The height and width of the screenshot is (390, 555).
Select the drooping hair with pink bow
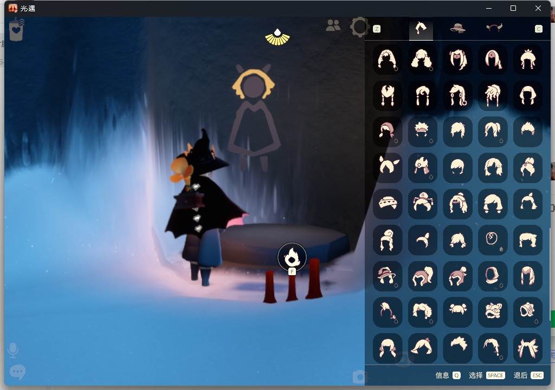point(422,348)
